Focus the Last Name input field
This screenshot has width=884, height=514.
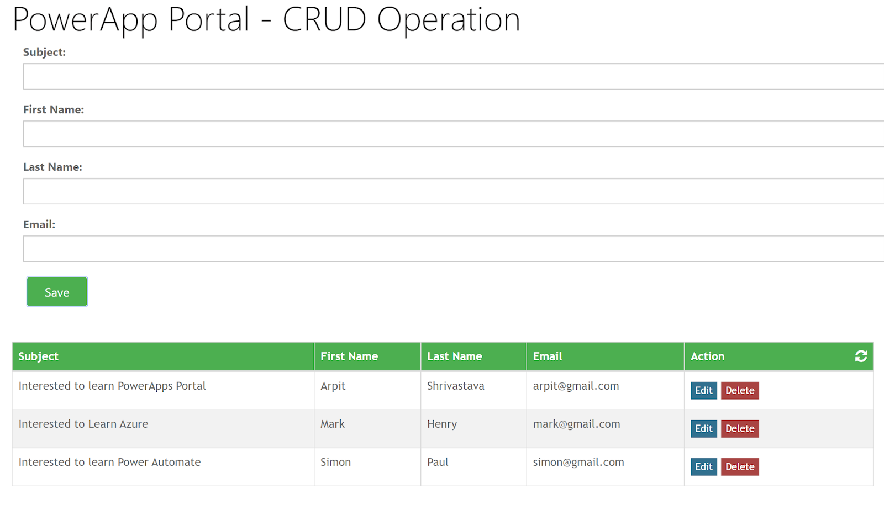(x=454, y=191)
